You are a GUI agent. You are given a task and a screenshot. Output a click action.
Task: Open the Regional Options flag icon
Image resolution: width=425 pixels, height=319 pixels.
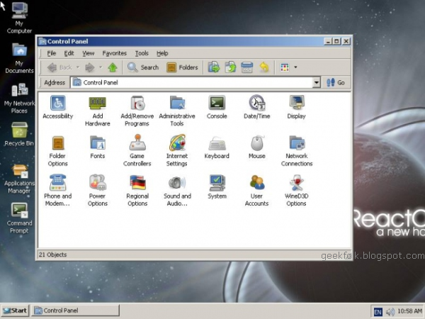click(x=137, y=182)
